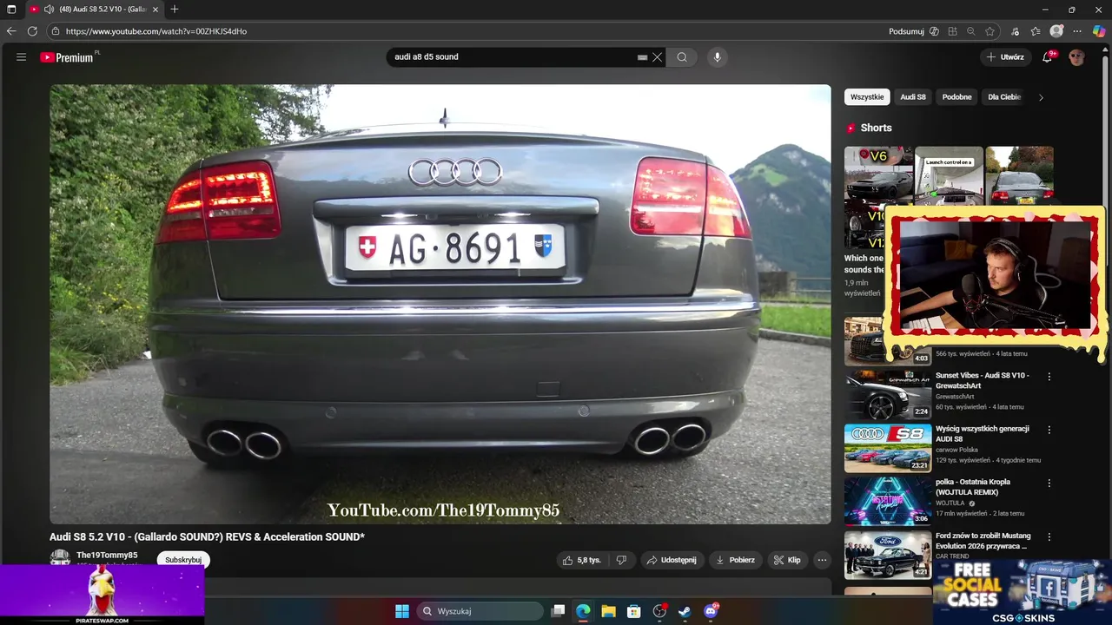Open Microsoft Store from the taskbar
This screenshot has width=1112, height=625.
point(634,611)
